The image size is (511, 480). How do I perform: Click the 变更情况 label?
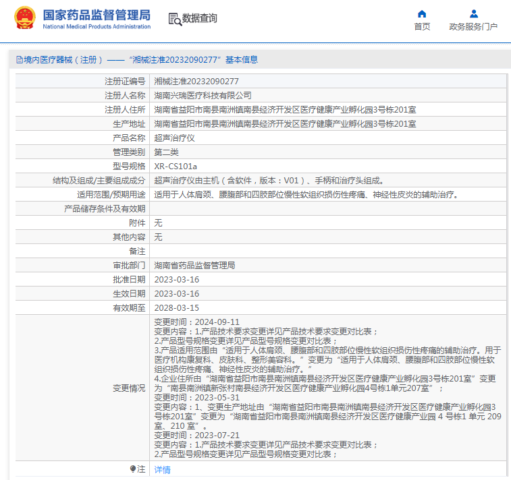click(129, 388)
